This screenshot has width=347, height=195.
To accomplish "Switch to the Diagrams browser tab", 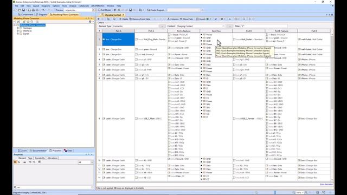I will pyautogui.click(x=42, y=15).
